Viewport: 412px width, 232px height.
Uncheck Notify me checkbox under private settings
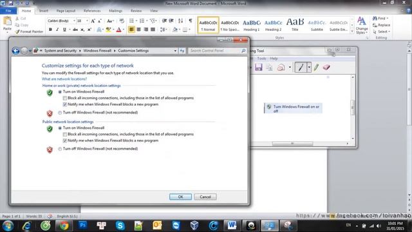click(x=65, y=104)
